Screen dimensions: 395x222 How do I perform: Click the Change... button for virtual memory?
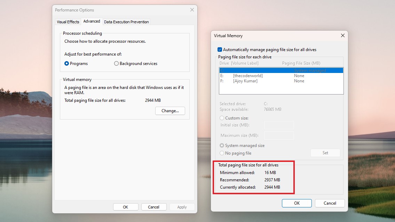pos(170,111)
